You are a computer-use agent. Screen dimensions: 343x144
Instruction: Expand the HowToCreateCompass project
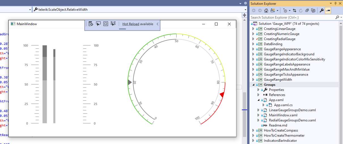pyautogui.click(x=253, y=130)
